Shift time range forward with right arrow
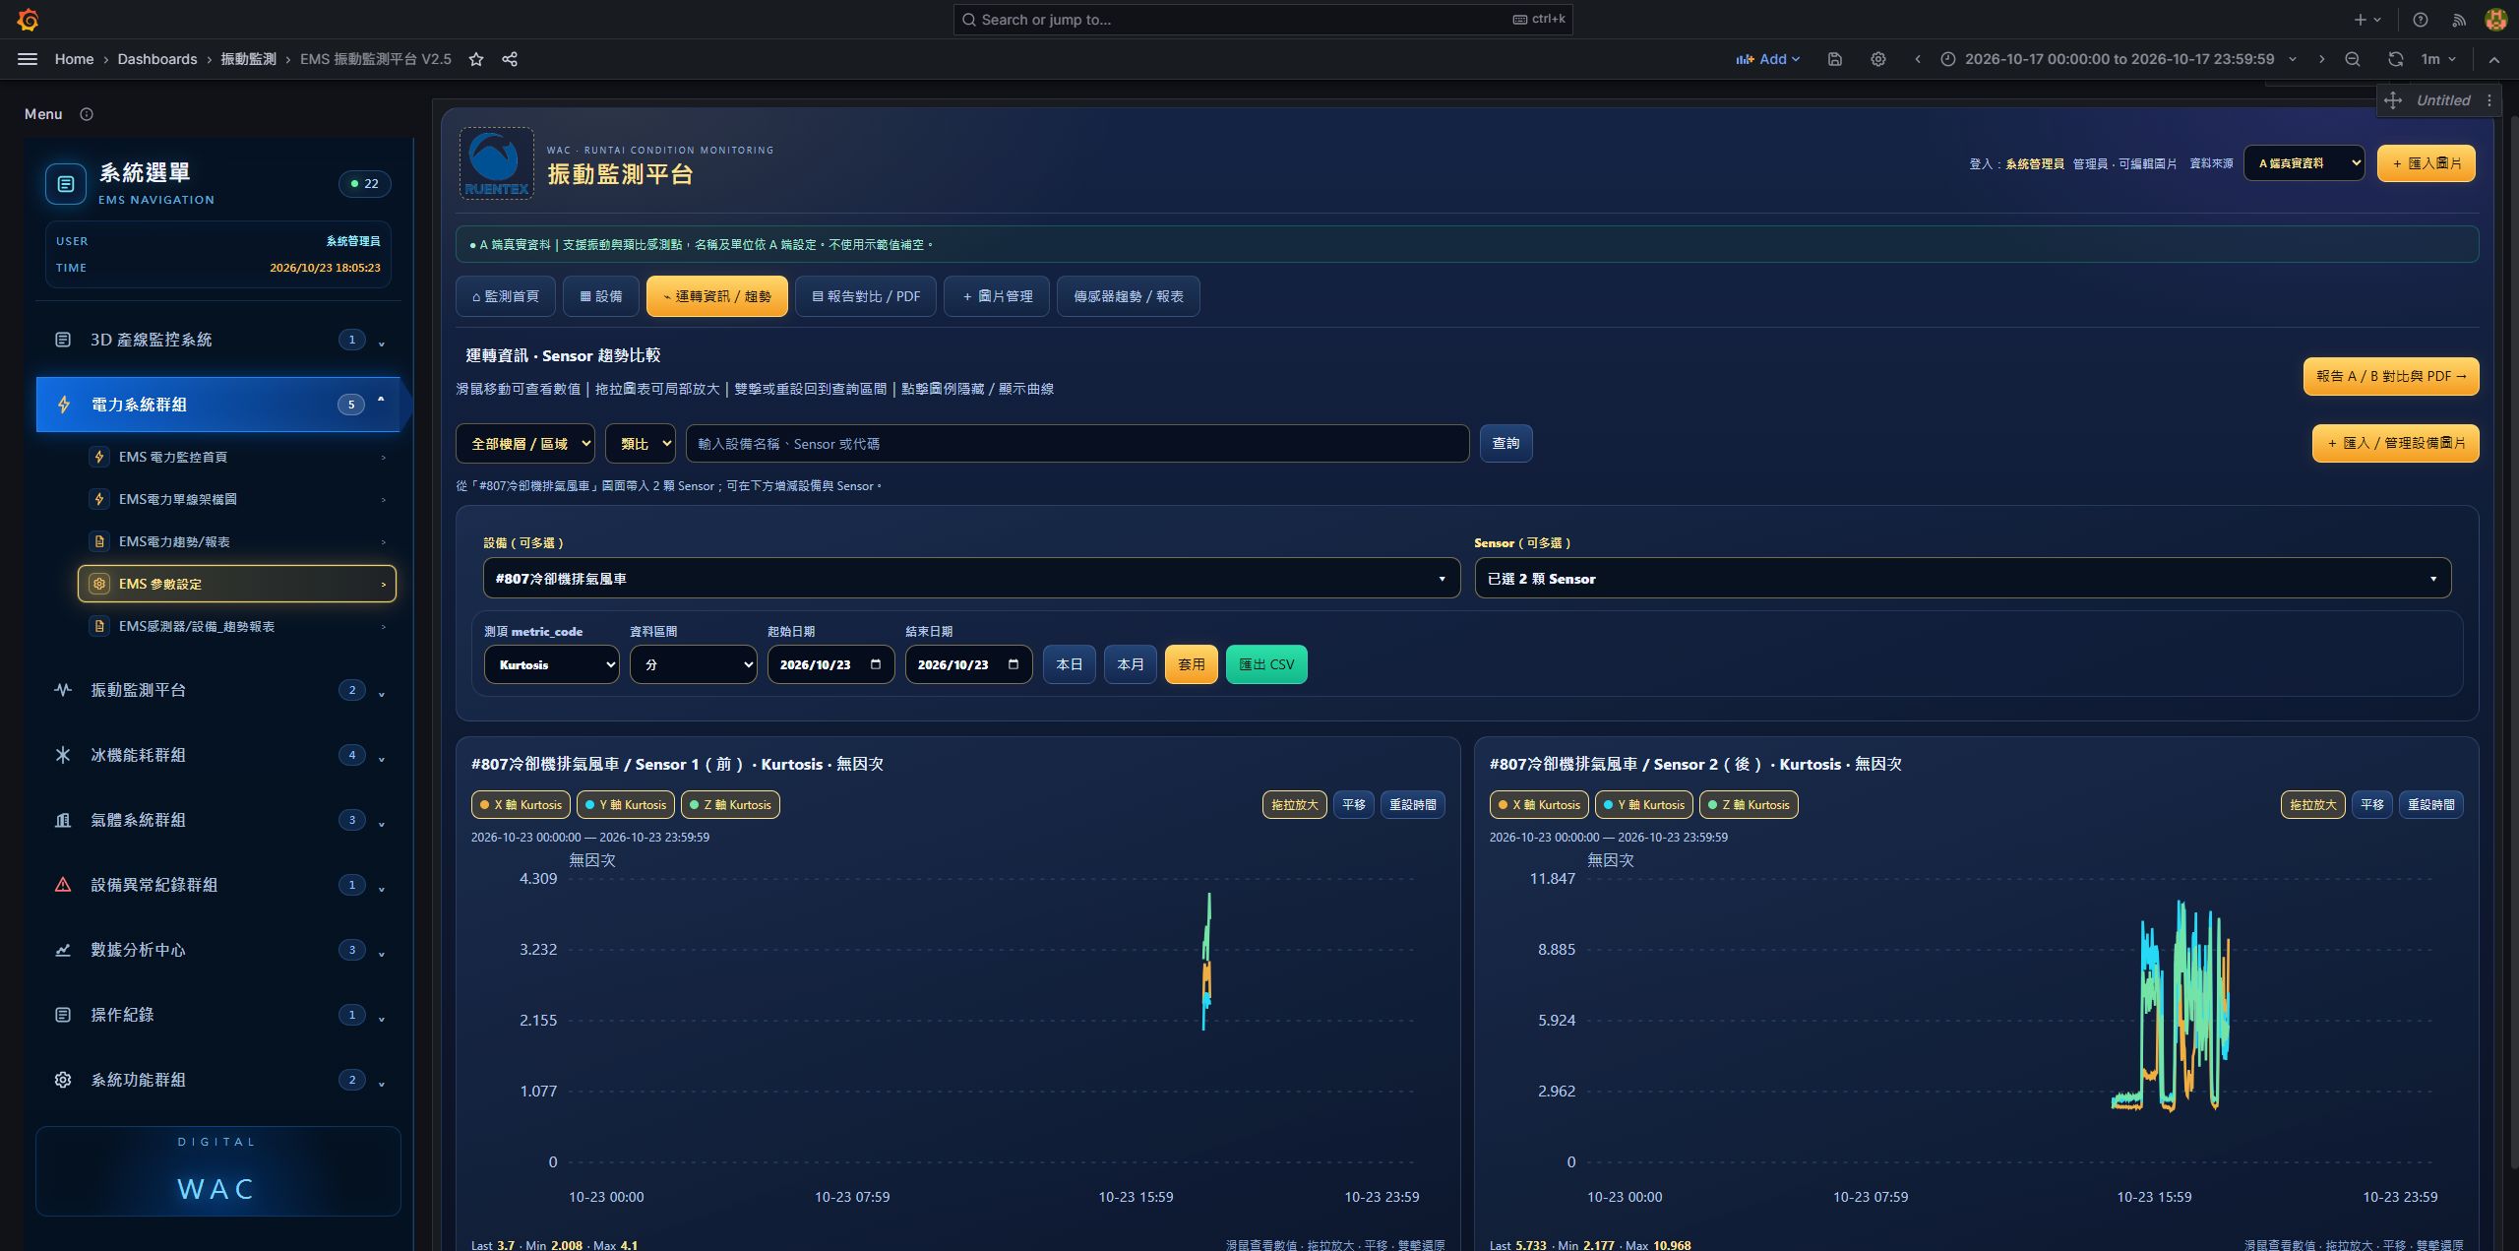2519x1251 pixels. pyautogui.click(x=2321, y=59)
